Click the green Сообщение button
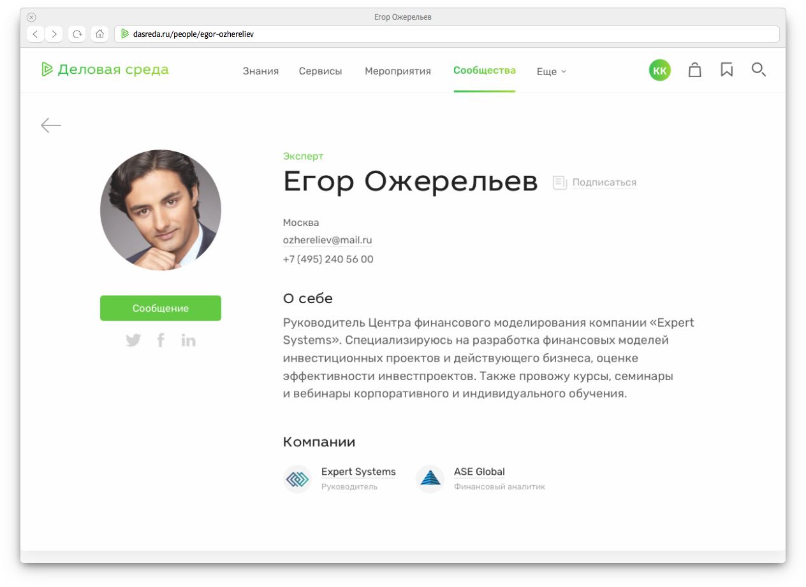Image resolution: width=806 pixels, height=587 pixels. click(x=161, y=308)
